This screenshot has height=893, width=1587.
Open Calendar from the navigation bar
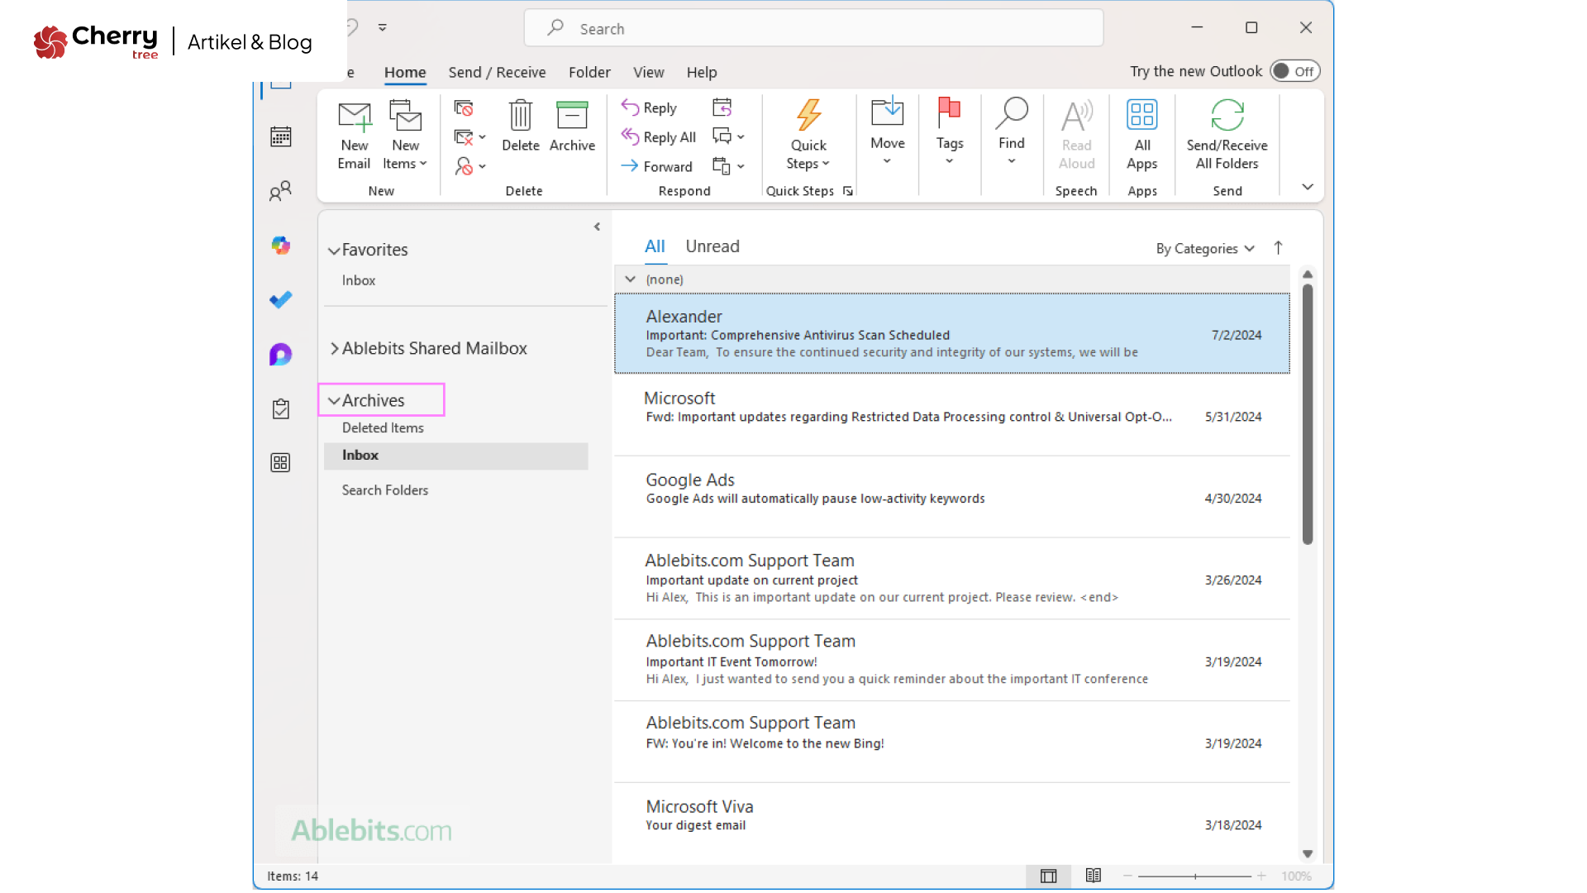point(281,136)
